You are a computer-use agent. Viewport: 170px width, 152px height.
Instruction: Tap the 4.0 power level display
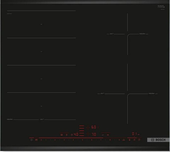75,135
